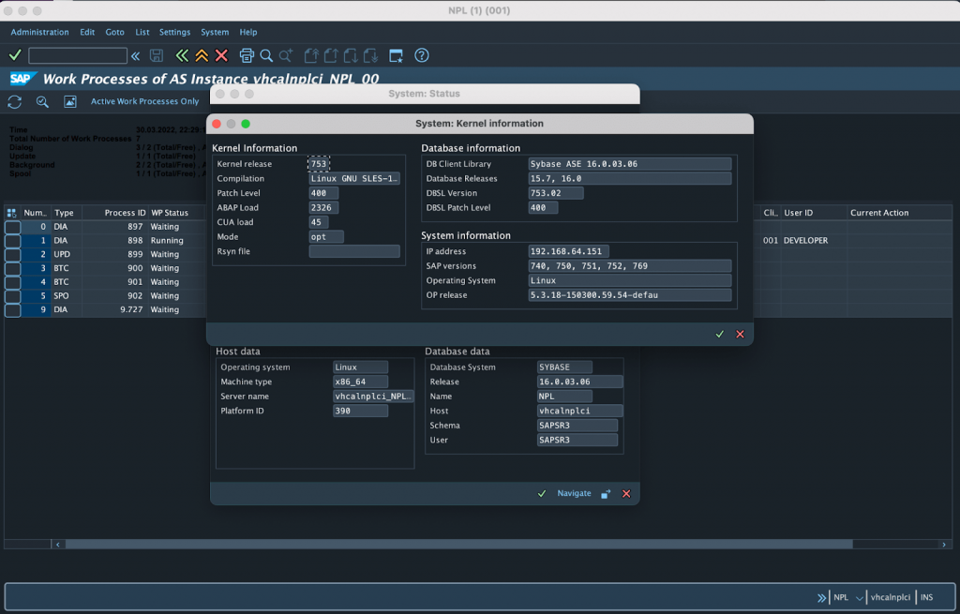Click the Help question mark icon

[422, 55]
